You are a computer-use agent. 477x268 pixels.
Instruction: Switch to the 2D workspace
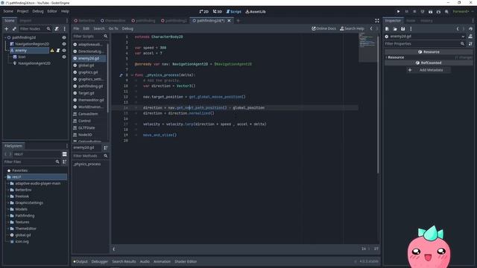point(203,12)
